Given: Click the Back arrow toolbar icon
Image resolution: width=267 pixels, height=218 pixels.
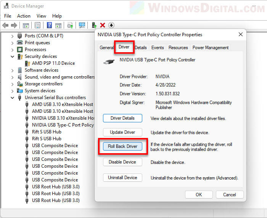Looking at the screenshot, I should [5, 26].
